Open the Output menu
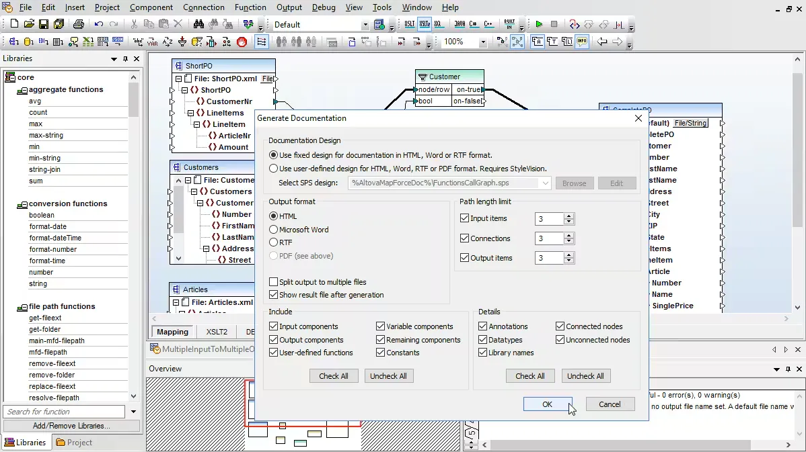This screenshot has width=806, height=452. (x=289, y=7)
